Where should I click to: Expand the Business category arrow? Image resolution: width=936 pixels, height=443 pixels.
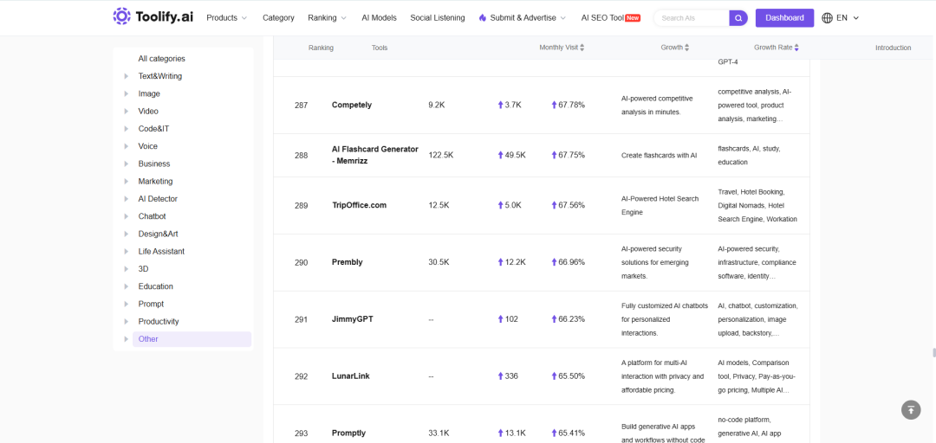pos(126,164)
